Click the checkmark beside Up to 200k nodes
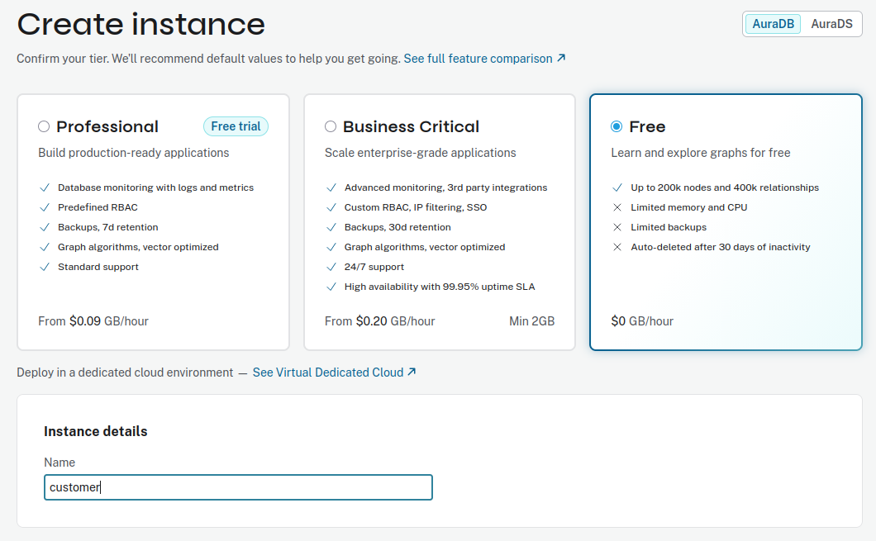The width and height of the screenshot is (876, 541). [x=617, y=187]
